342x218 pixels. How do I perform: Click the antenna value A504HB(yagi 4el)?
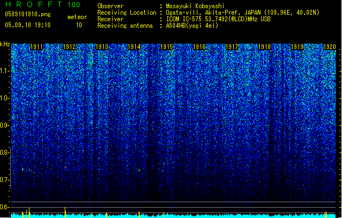(192, 26)
